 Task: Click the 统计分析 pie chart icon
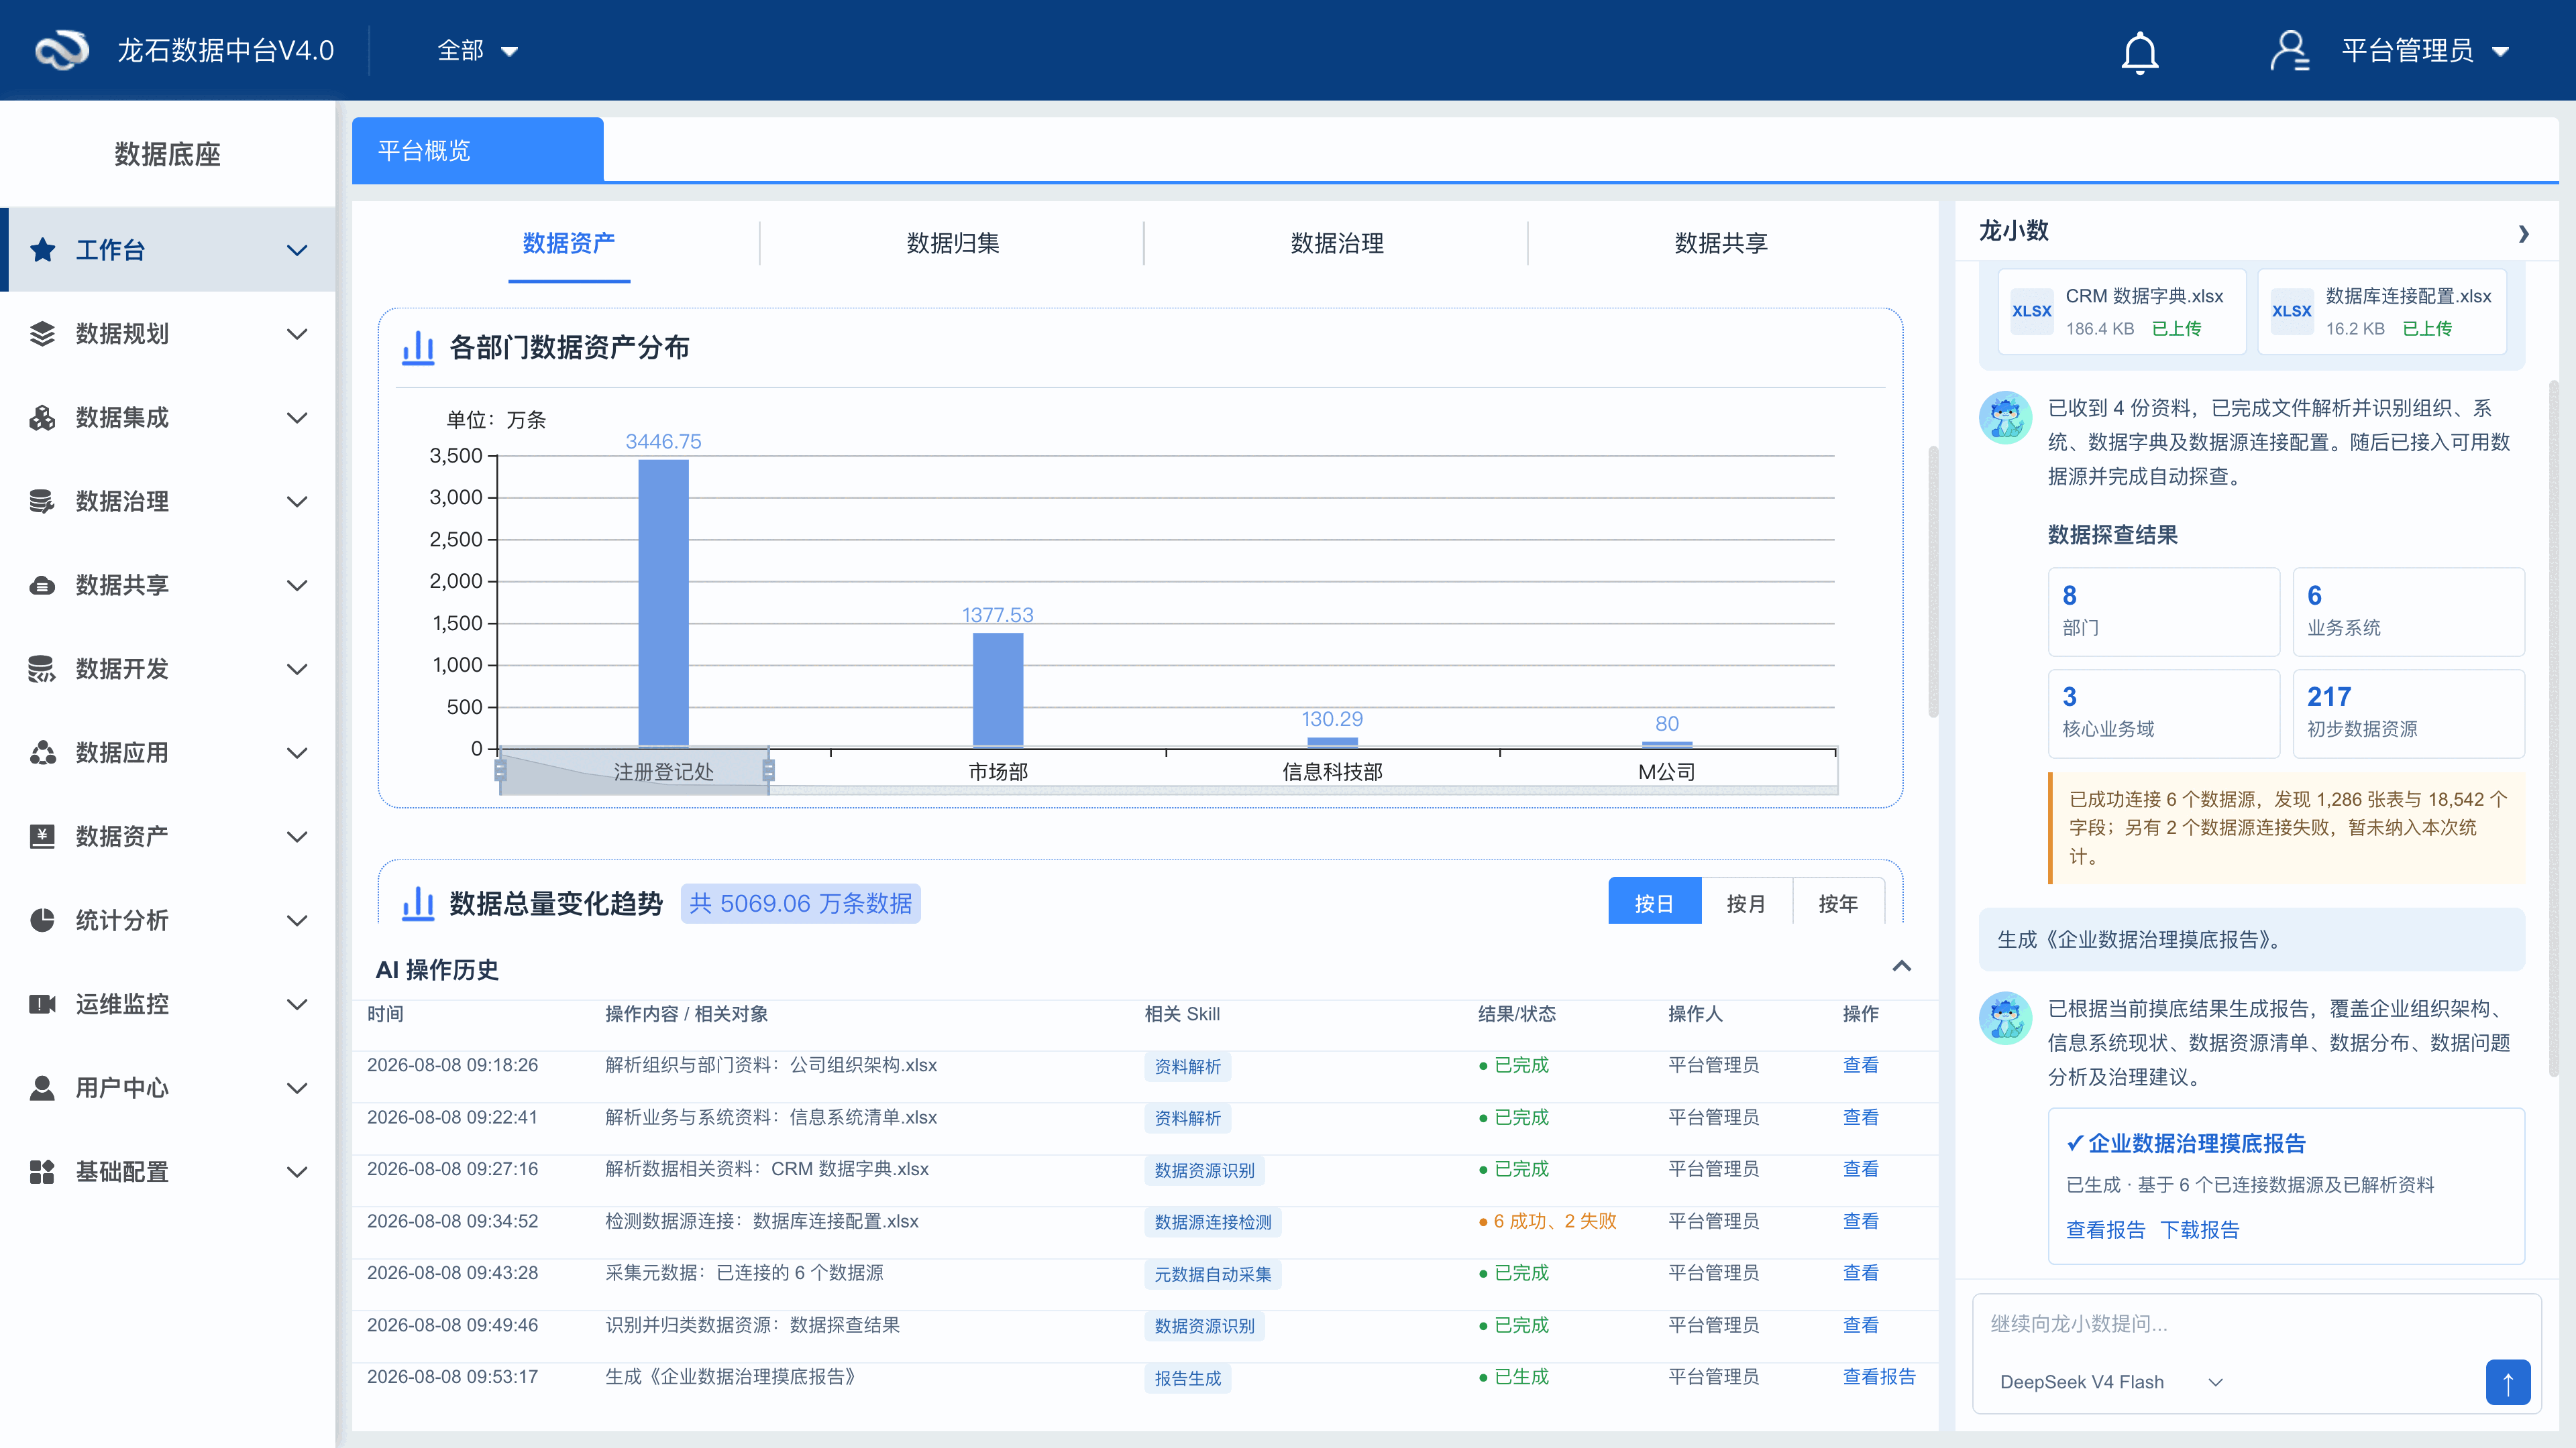click(x=42, y=920)
